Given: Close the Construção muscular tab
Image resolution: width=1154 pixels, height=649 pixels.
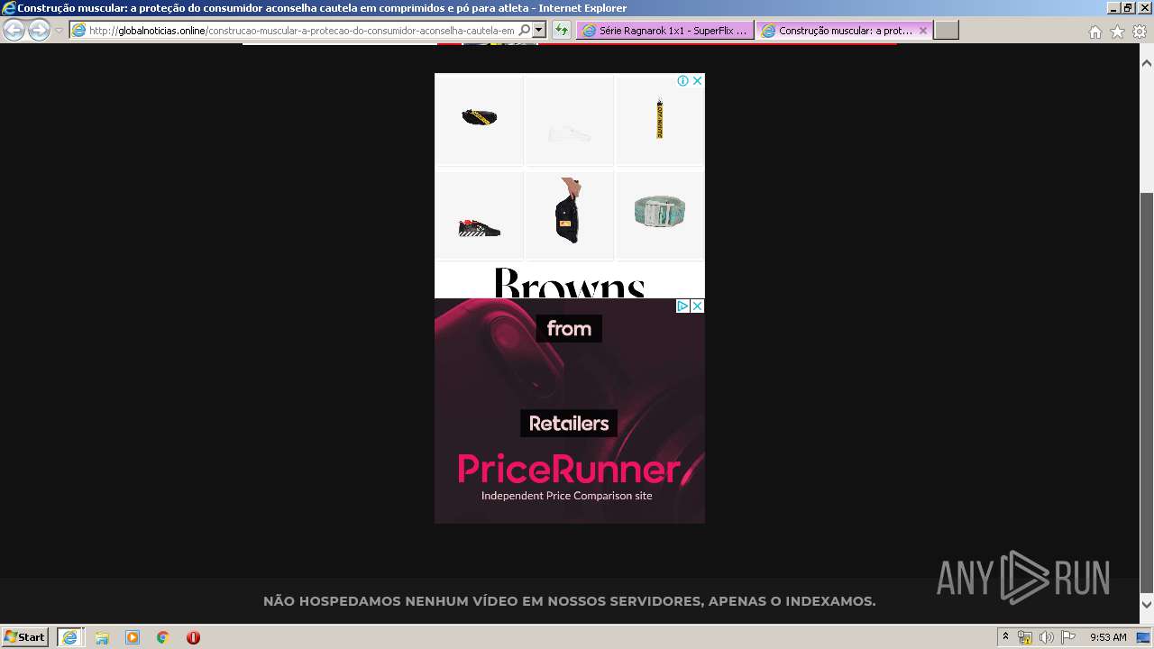Looking at the screenshot, I should pos(923,30).
